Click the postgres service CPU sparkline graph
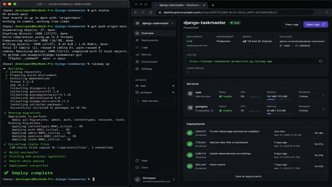 click(254, 111)
